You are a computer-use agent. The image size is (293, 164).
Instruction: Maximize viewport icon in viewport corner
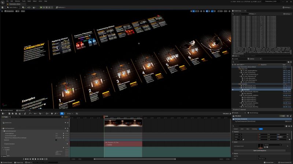(230, 11)
